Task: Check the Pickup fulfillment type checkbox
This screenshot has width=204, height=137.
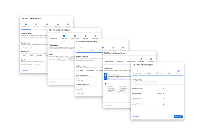Action: pos(78,71)
